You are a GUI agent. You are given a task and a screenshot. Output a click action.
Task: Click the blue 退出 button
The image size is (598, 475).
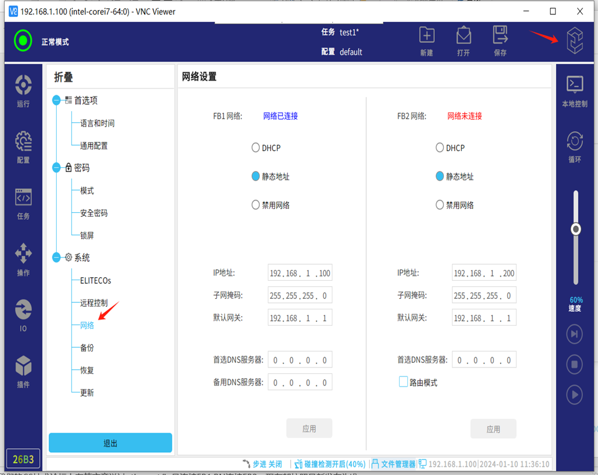[110, 443]
